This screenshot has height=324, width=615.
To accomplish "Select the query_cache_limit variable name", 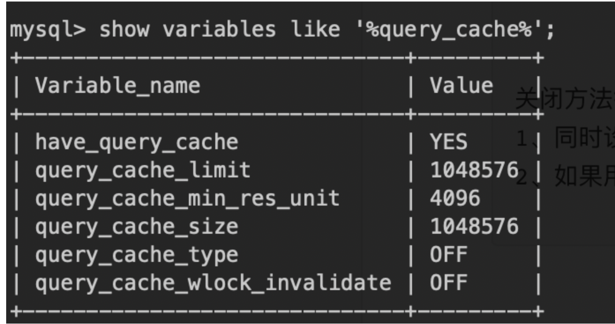I will (143, 170).
